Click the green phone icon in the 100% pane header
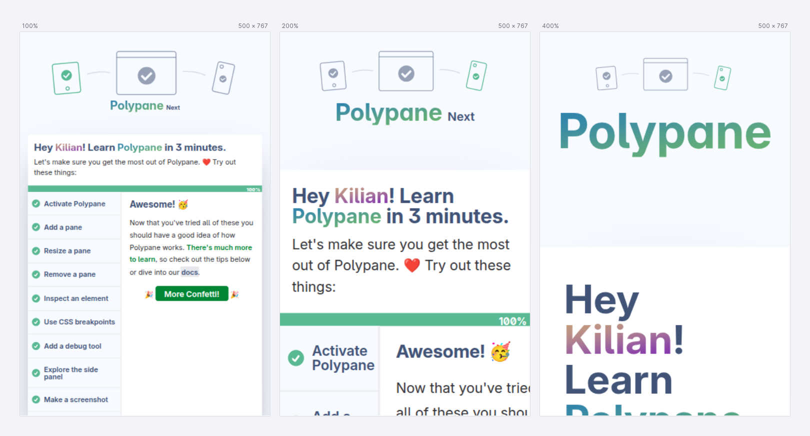Viewport: 810px width, 436px height. 66,78
